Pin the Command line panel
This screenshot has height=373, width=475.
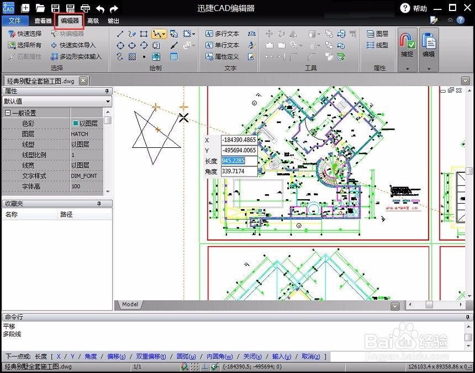(x=467, y=317)
